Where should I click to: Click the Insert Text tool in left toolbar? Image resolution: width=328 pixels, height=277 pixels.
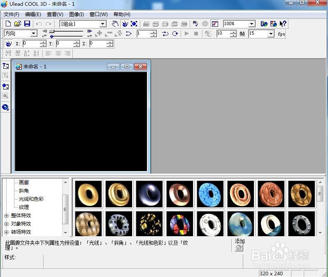5,66
